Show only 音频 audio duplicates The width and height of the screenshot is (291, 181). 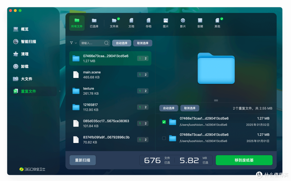[200, 23]
